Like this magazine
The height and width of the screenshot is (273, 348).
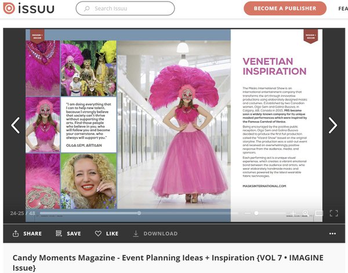coord(107,234)
